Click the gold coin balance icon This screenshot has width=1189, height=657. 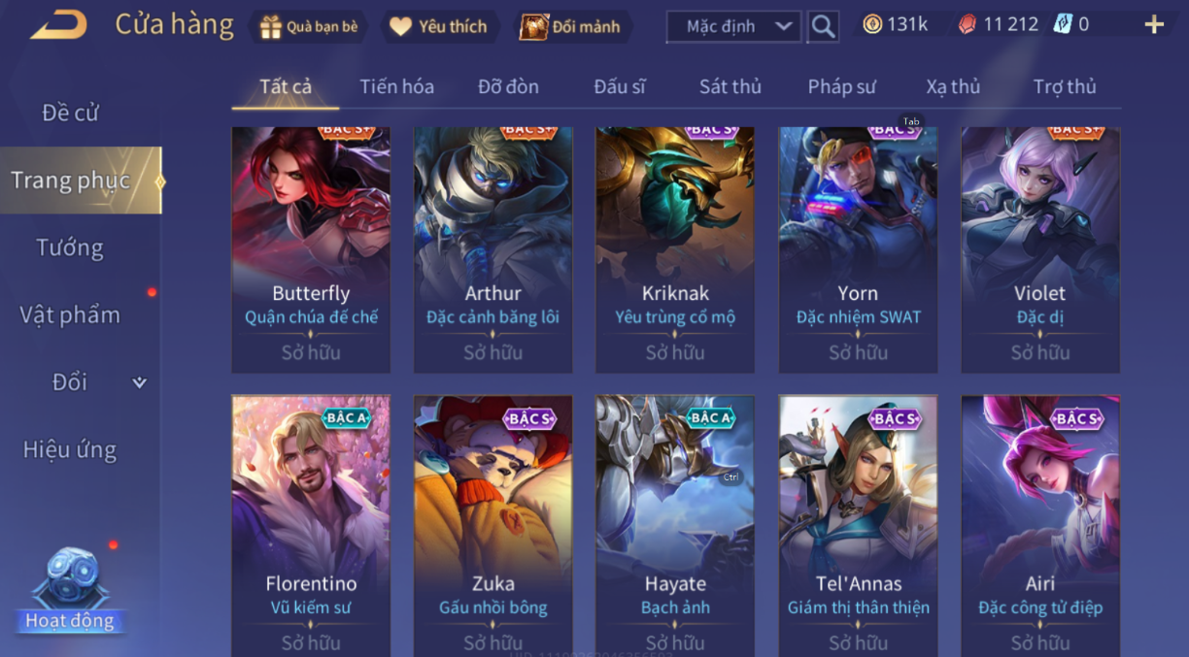(x=872, y=24)
